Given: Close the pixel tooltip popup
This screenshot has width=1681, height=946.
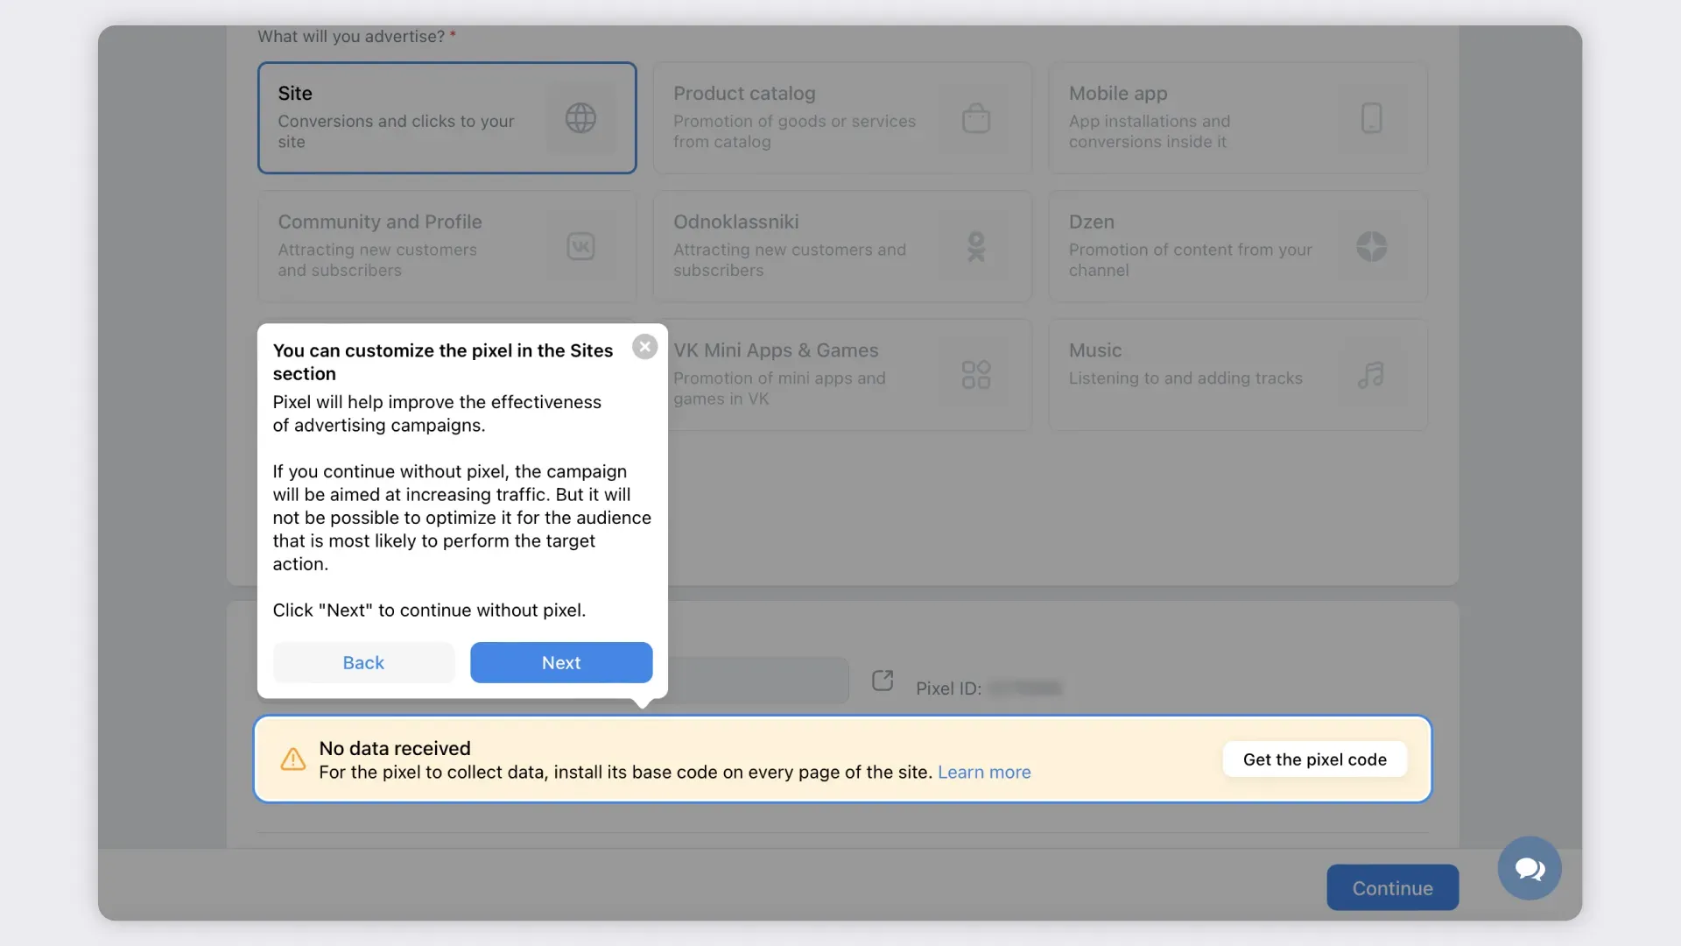Looking at the screenshot, I should click(x=645, y=347).
